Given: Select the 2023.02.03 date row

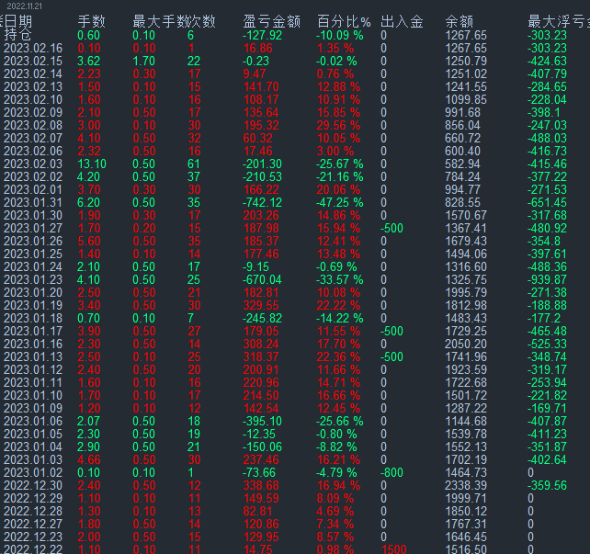Looking at the screenshot, I should (33, 164).
